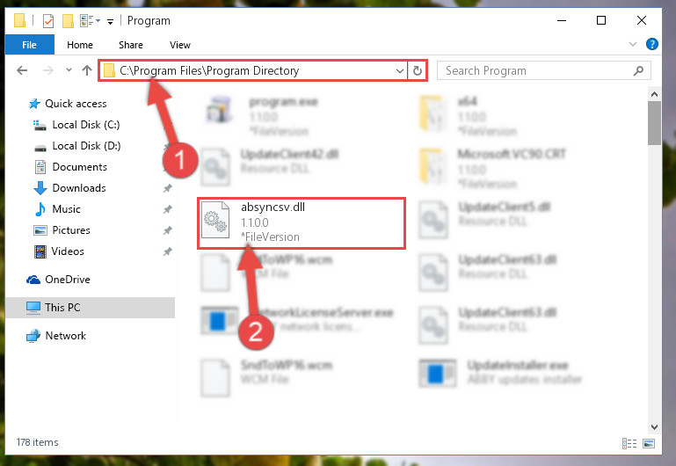Click the absyncsv.dll gear file icon
Viewport: 676px width, 466px height.
[x=215, y=220]
